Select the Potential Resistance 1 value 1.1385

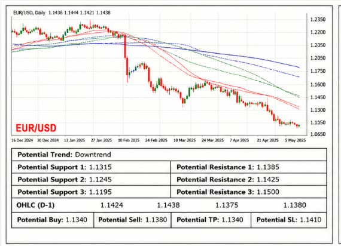(x=268, y=167)
